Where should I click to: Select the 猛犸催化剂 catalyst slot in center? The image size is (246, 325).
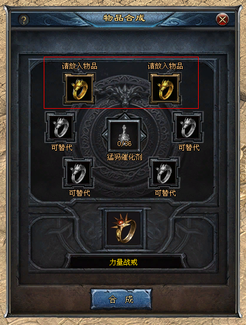[124, 135]
